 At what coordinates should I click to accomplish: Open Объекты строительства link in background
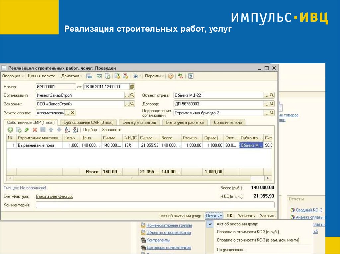pos(168,233)
